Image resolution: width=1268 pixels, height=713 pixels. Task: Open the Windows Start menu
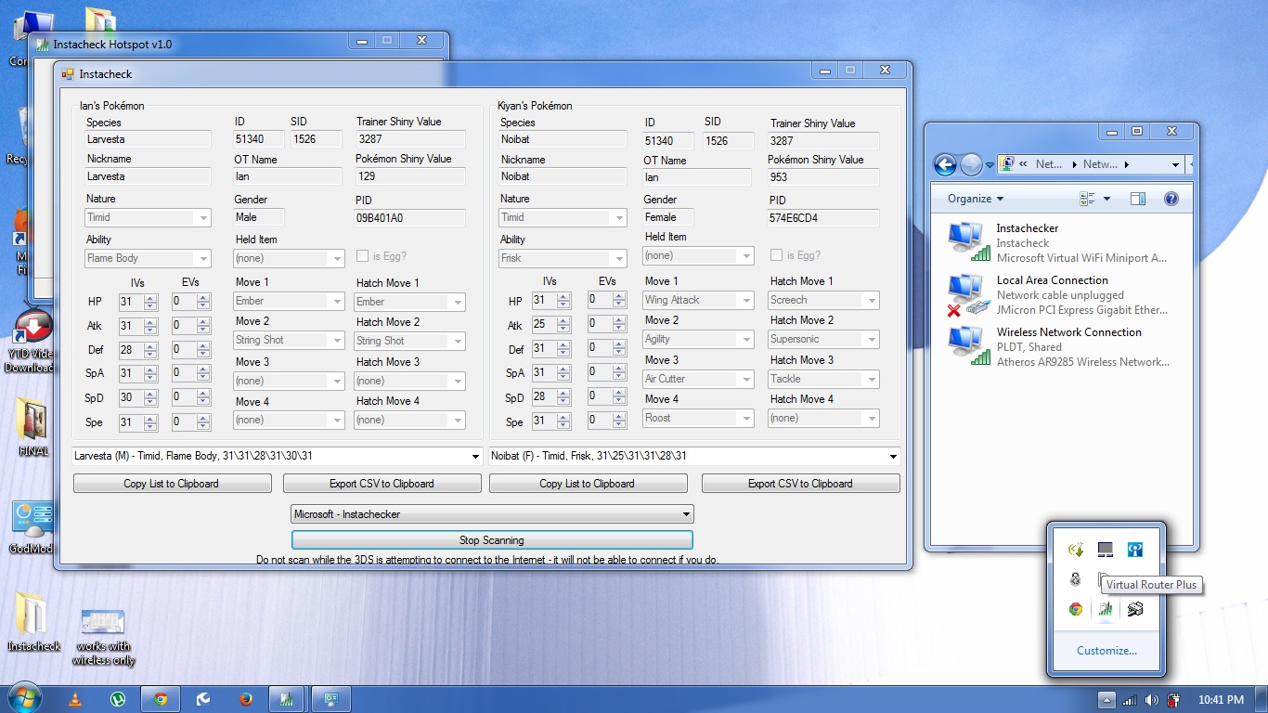(x=23, y=698)
